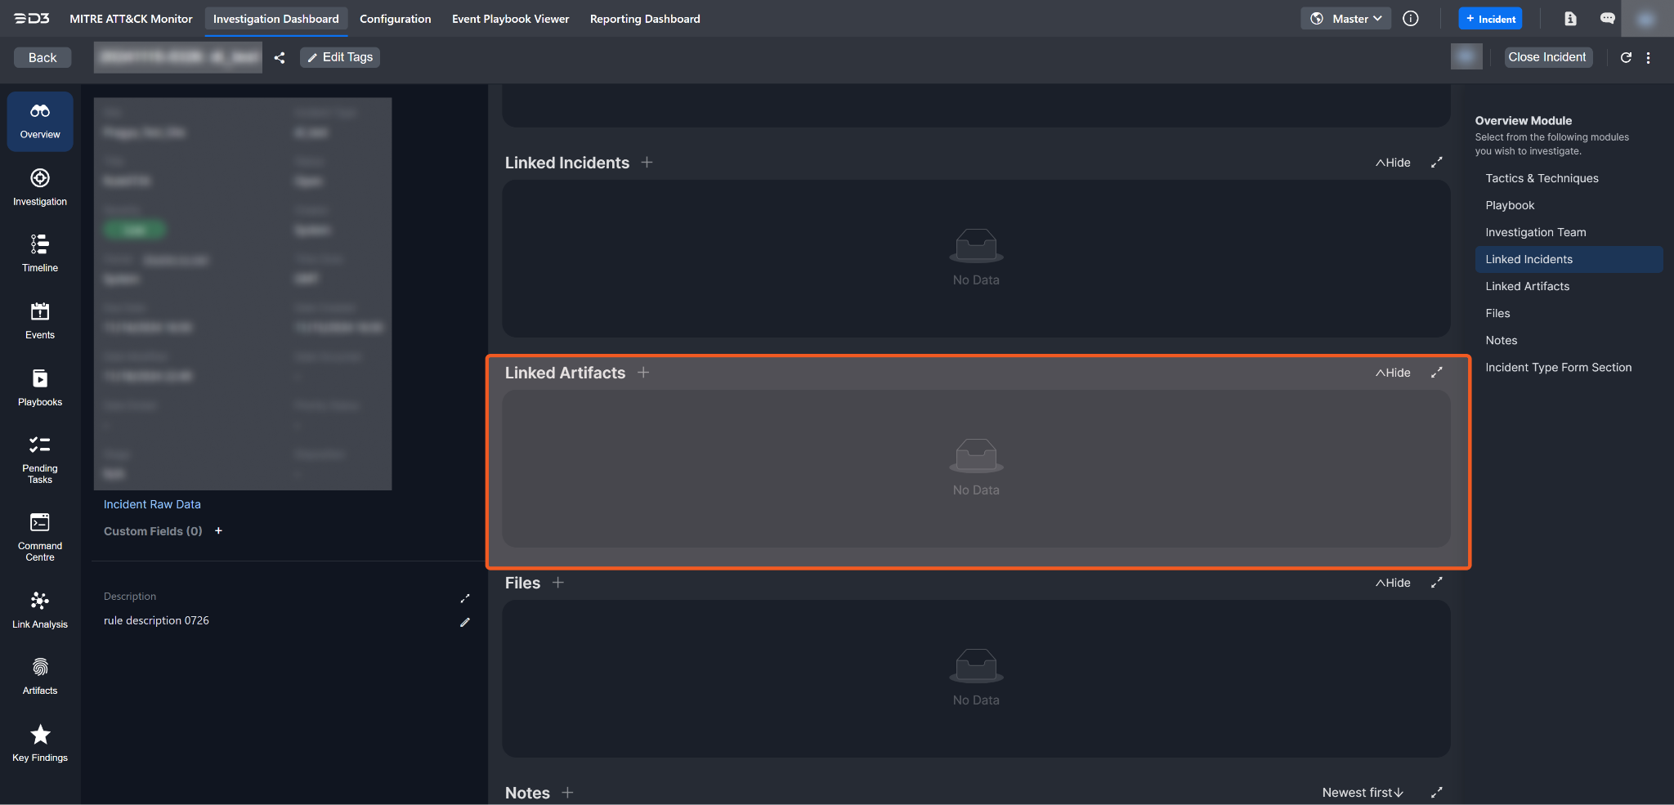Open the Incident Raw Data link
This screenshot has width=1674, height=805.
click(x=152, y=504)
